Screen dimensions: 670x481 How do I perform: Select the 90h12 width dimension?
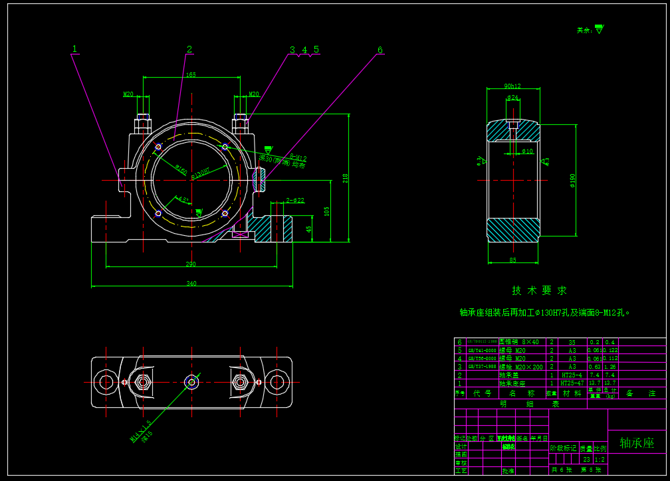click(x=512, y=86)
